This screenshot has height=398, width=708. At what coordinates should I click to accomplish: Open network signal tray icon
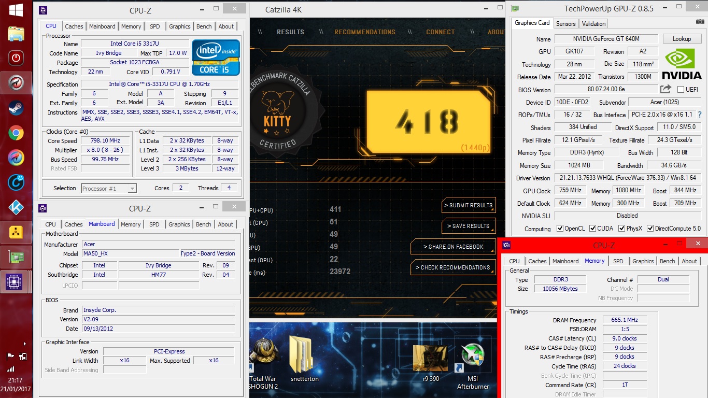pos(10,369)
